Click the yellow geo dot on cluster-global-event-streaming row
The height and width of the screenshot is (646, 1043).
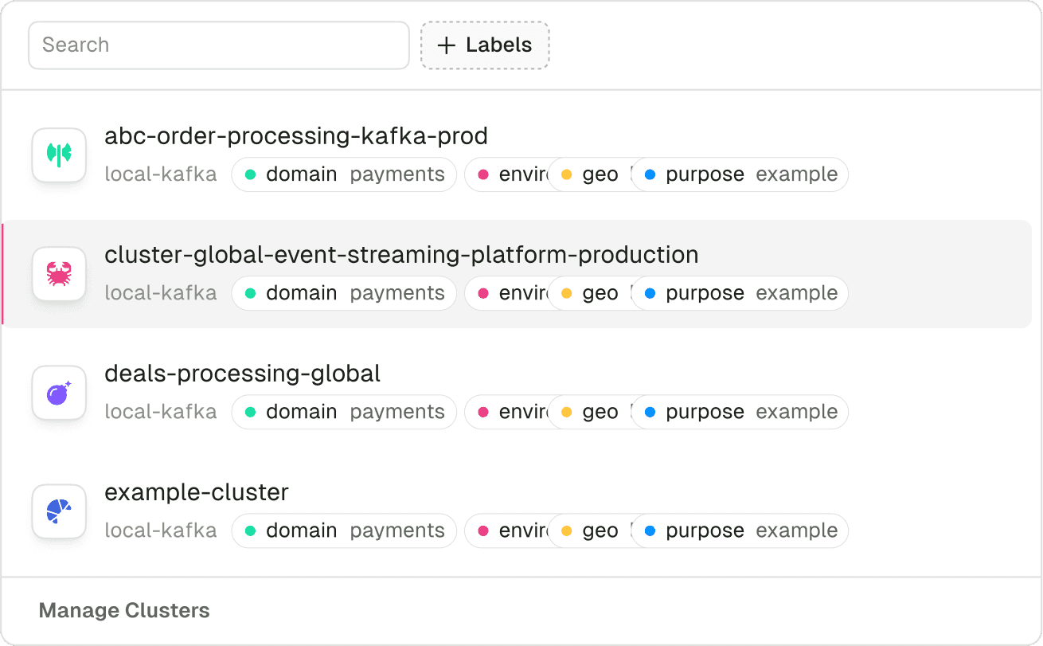(x=567, y=293)
